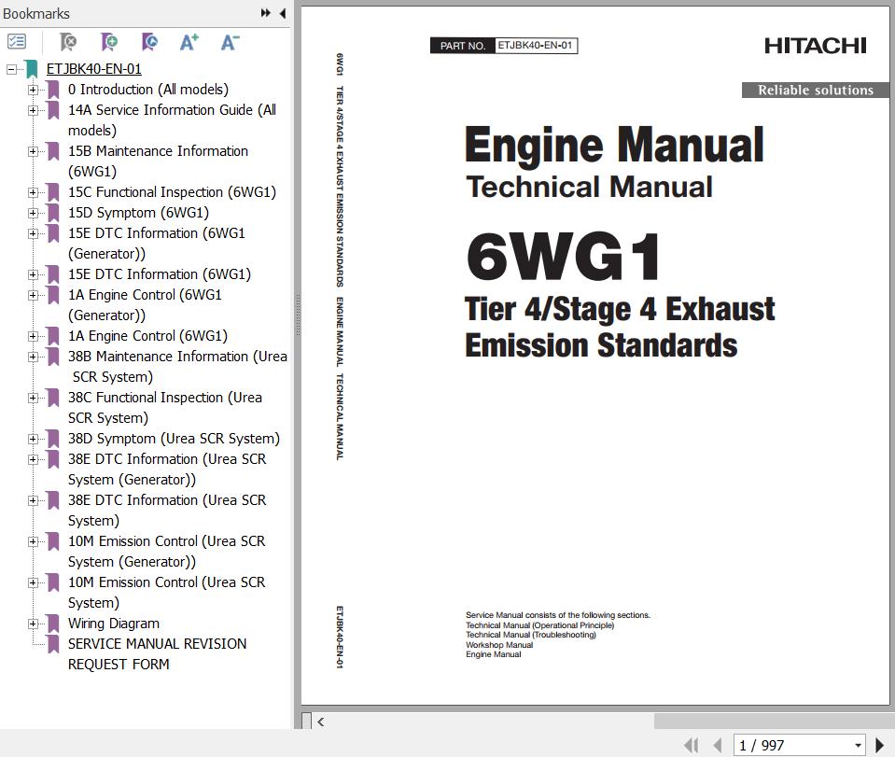Expand 0 Introduction (All models) bookmark
The image size is (895, 757).
[33, 90]
